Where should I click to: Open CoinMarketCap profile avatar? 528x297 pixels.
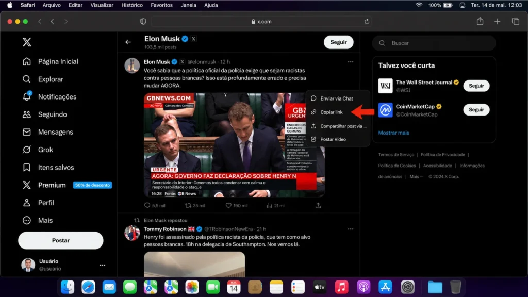[385, 110]
